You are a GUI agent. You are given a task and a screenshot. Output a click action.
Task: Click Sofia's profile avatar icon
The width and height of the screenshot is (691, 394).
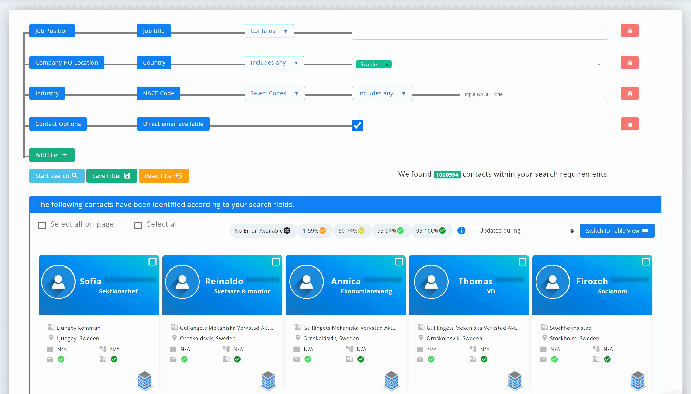[58, 282]
